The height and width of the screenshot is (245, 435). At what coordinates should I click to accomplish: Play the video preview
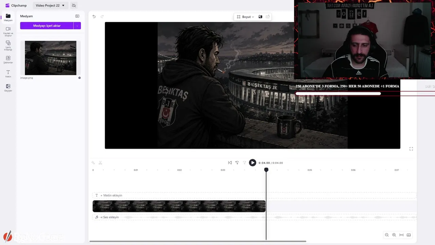point(253,163)
